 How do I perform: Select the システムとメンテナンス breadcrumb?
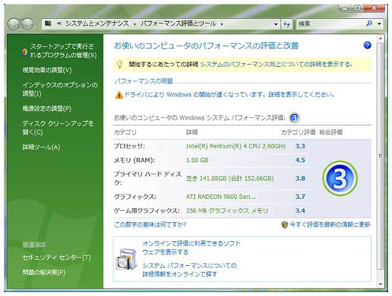97,24
